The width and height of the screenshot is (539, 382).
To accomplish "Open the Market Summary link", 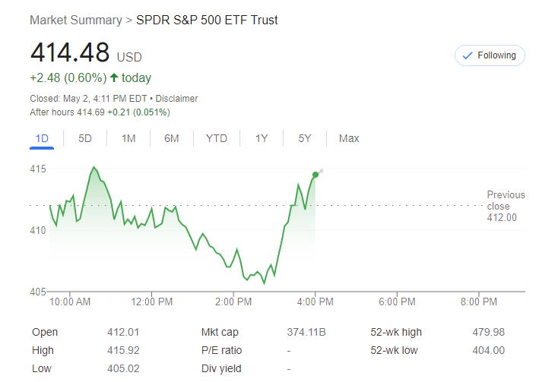I will (x=75, y=20).
